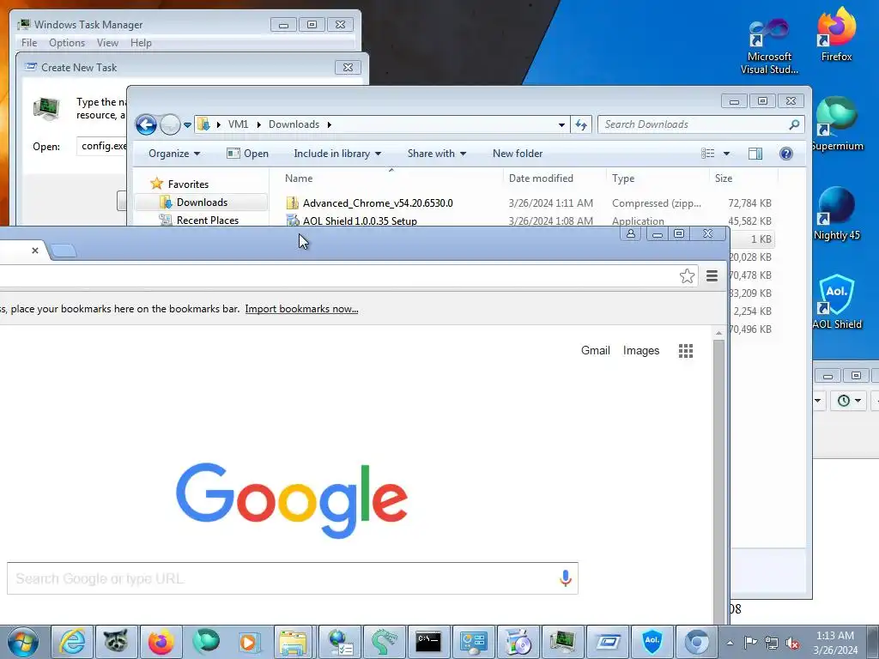Open the Google apps grid

(686, 351)
